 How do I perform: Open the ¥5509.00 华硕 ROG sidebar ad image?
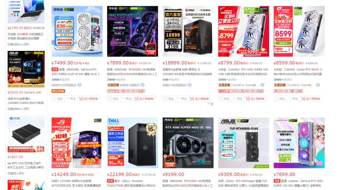pyautogui.click(x=26, y=69)
